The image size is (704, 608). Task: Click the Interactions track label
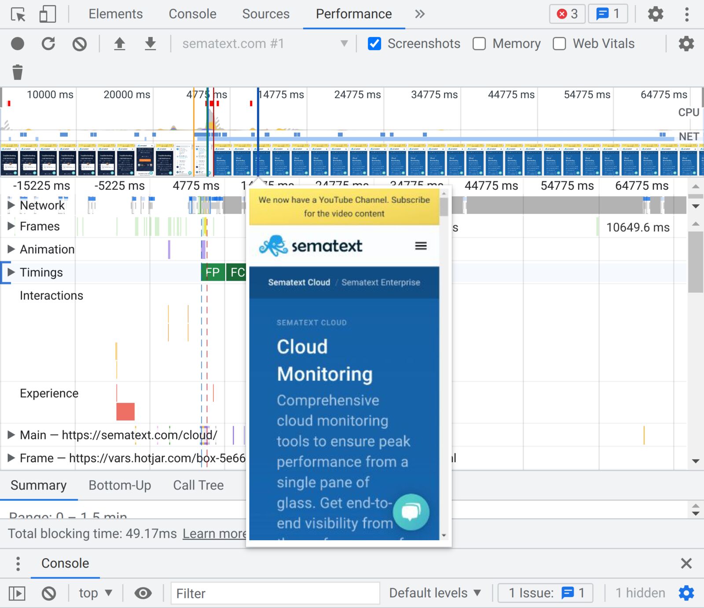[x=51, y=295]
